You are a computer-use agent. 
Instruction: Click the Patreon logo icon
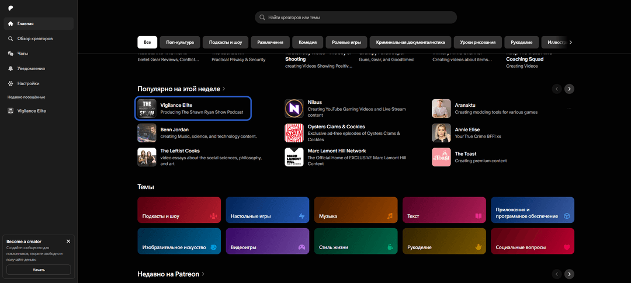coord(10,8)
